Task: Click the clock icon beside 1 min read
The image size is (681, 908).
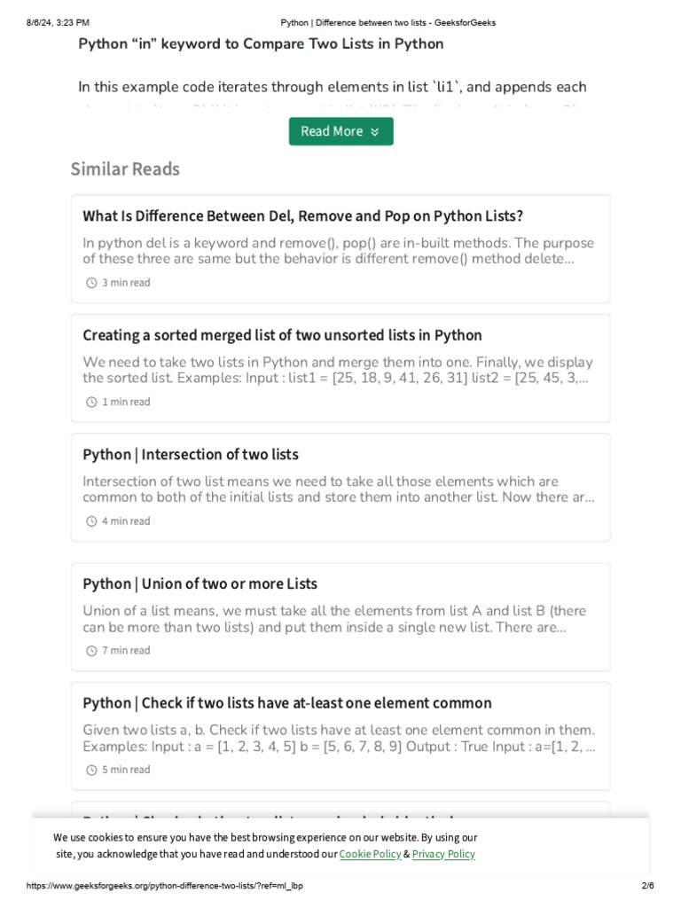Action: click(90, 402)
